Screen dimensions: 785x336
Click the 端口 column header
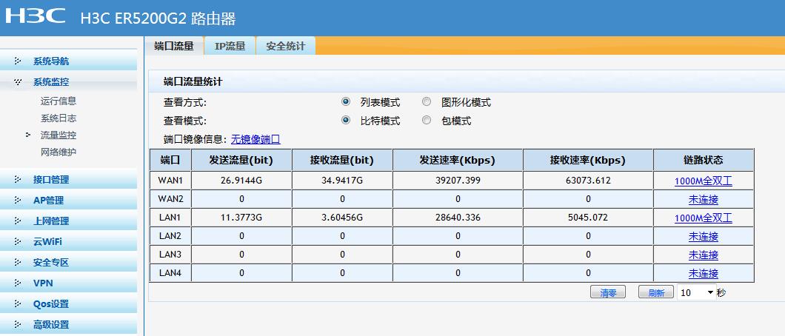(x=170, y=160)
